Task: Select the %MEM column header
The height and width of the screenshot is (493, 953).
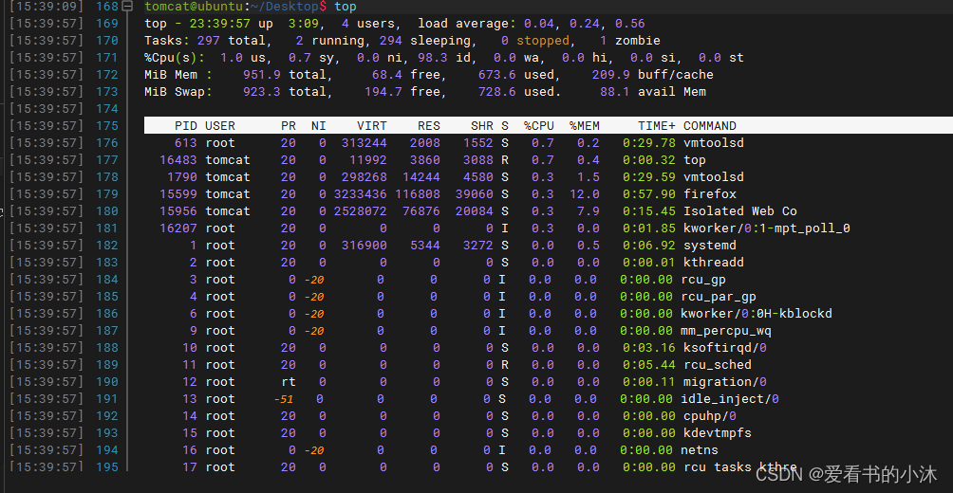Action: click(583, 126)
